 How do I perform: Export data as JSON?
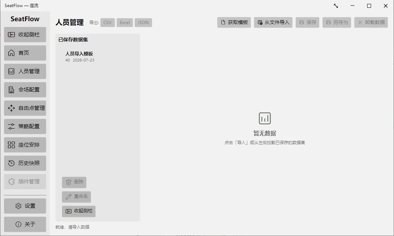(143, 23)
